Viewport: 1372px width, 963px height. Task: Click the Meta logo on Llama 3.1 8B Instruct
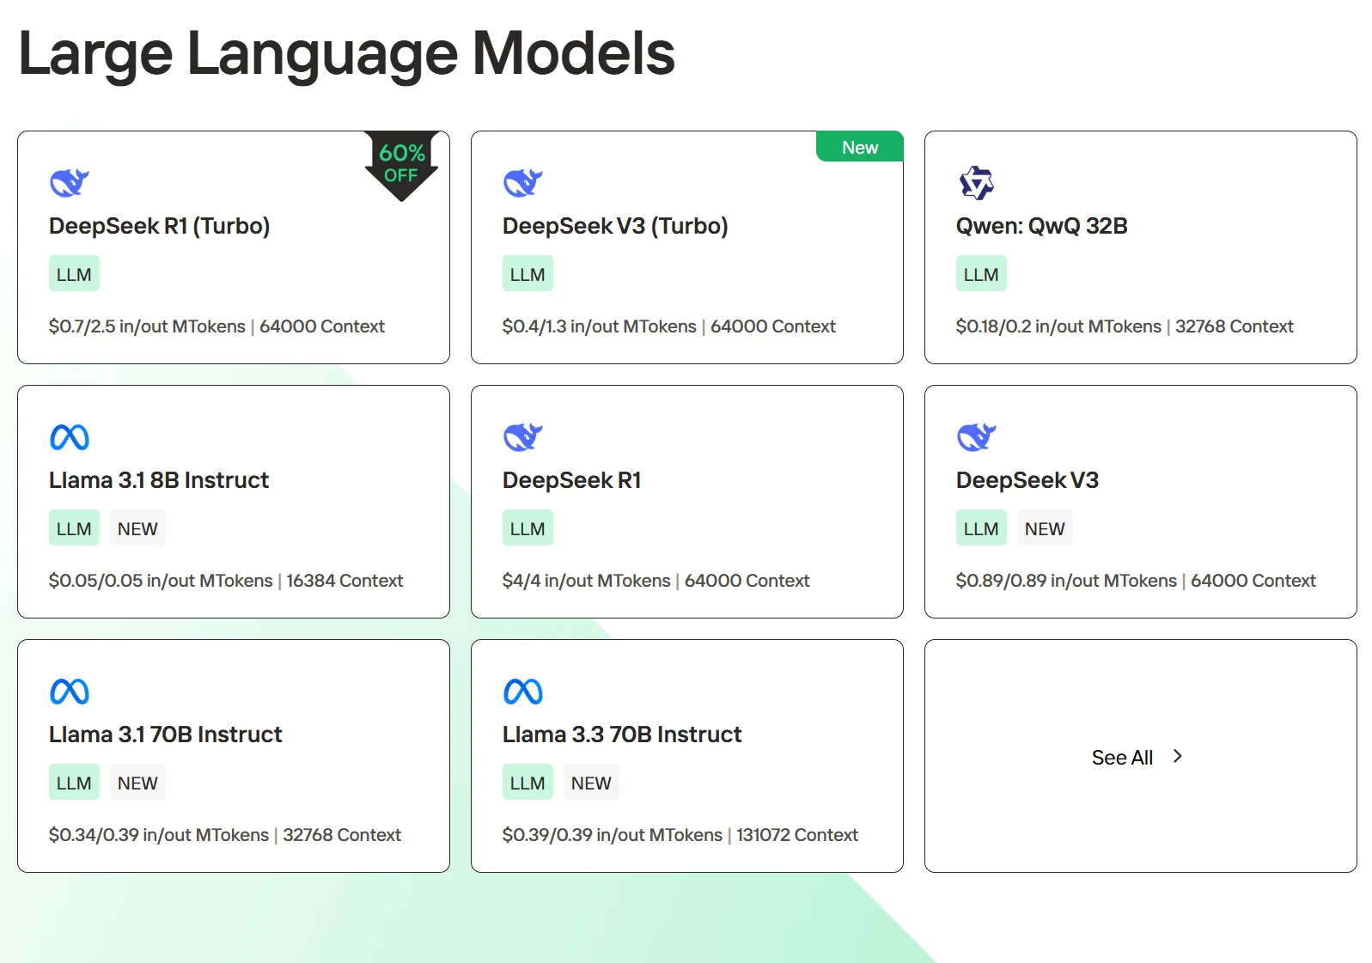(x=70, y=437)
